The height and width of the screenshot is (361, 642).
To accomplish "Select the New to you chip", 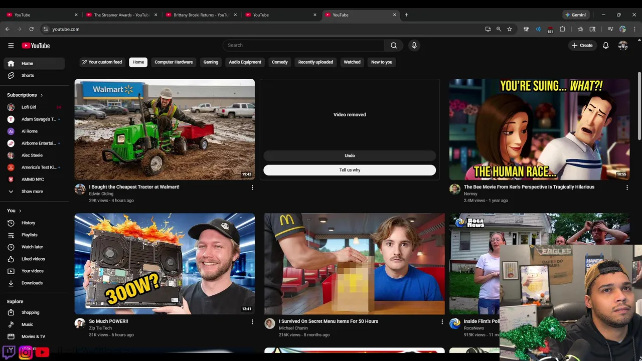I will 382,62.
